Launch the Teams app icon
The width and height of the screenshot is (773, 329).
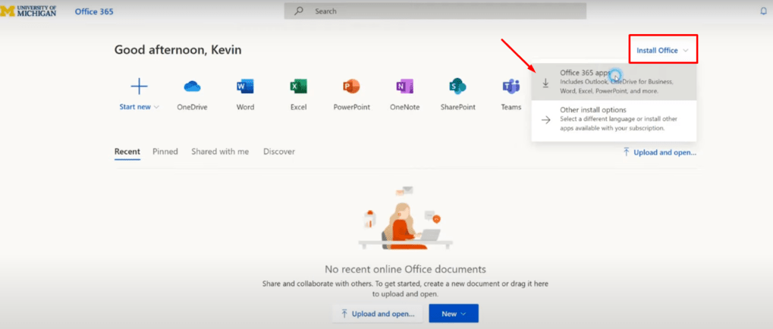pos(511,86)
